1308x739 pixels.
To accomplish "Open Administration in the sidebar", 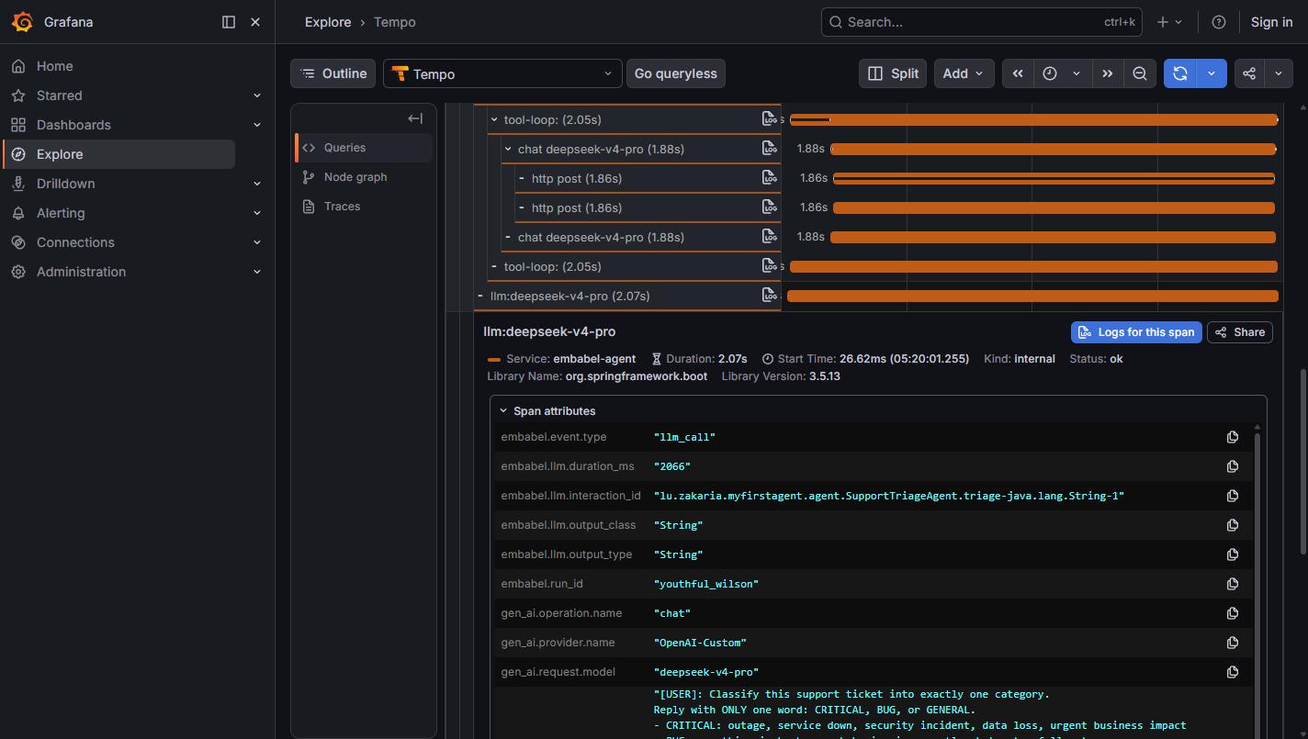I will tap(81, 272).
